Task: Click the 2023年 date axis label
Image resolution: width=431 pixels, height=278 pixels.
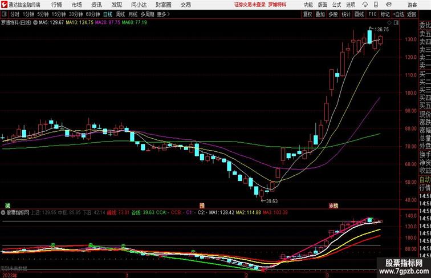Action: (9, 275)
